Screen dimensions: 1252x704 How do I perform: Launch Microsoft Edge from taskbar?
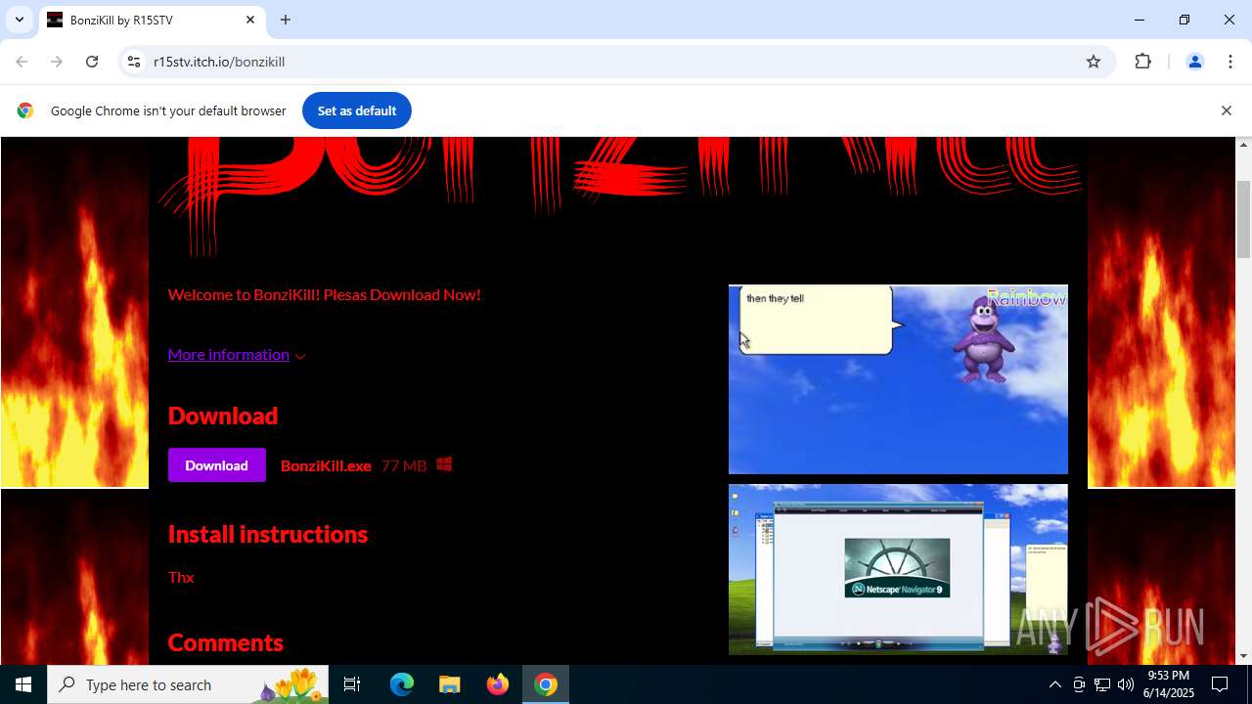[x=402, y=684]
